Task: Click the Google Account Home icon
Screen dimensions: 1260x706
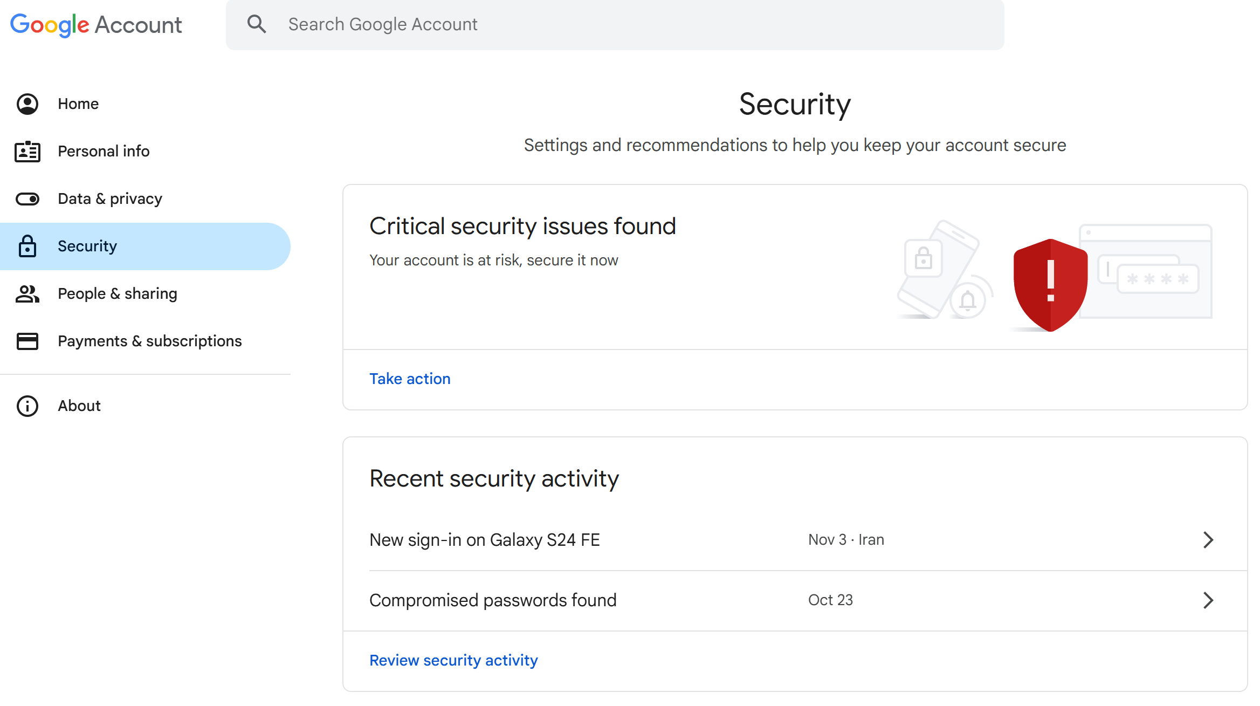Action: point(27,104)
